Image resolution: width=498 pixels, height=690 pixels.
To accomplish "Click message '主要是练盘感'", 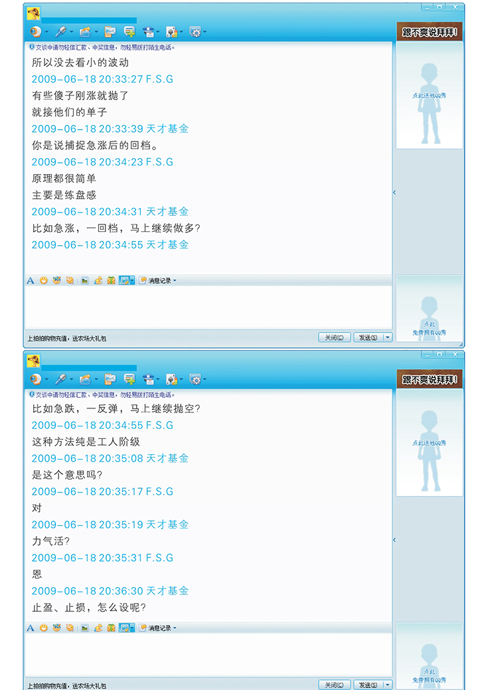I will tap(64, 195).
